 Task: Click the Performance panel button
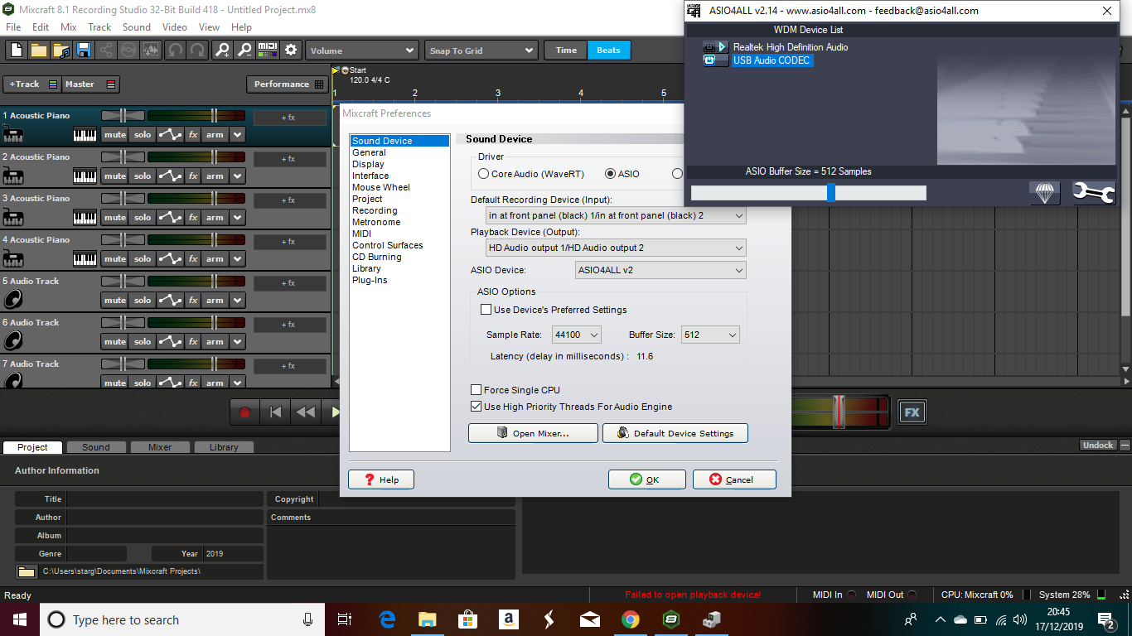(287, 84)
